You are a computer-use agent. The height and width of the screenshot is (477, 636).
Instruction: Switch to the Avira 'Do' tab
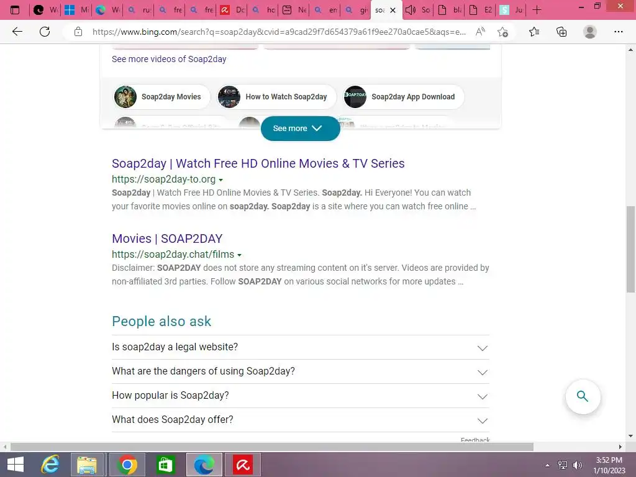pyautogui.click(x=232, y=10)
